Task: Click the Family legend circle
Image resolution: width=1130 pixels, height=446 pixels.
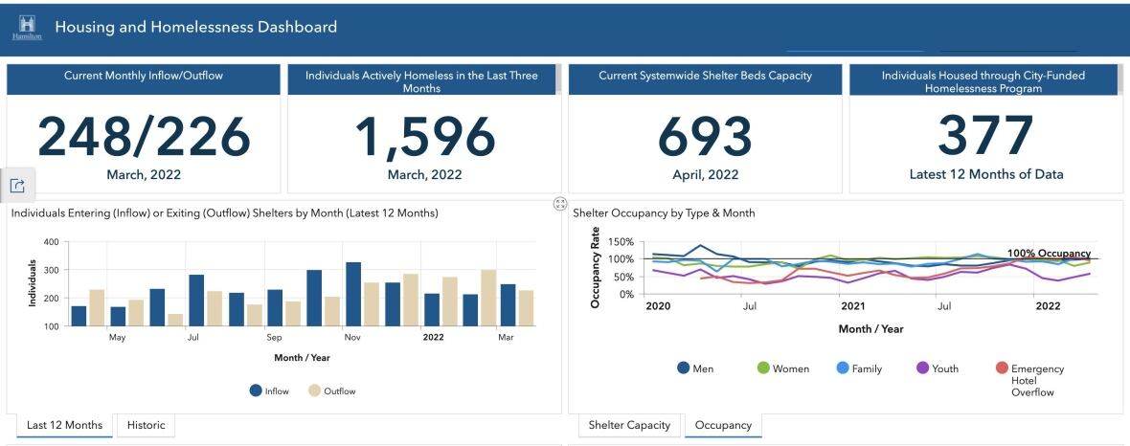Action: click(843, 368)
